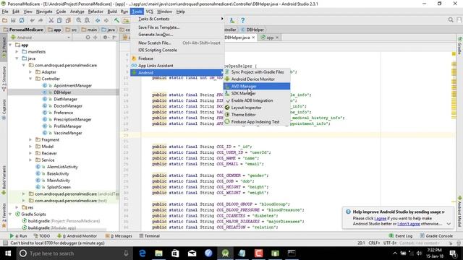Select Generate JavaDoc entry
Screen dimensions: 463x260
pyautogui.click(x=177, y=35)
